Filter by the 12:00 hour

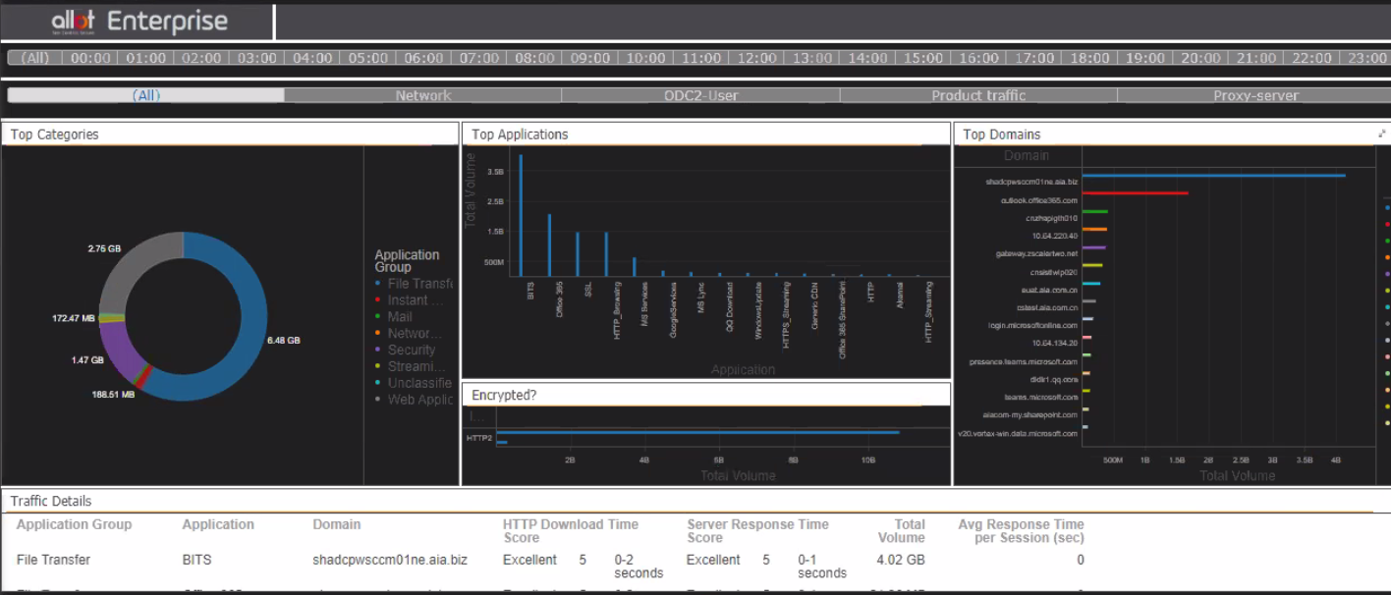pyautogui.click(x=756, y=58)
